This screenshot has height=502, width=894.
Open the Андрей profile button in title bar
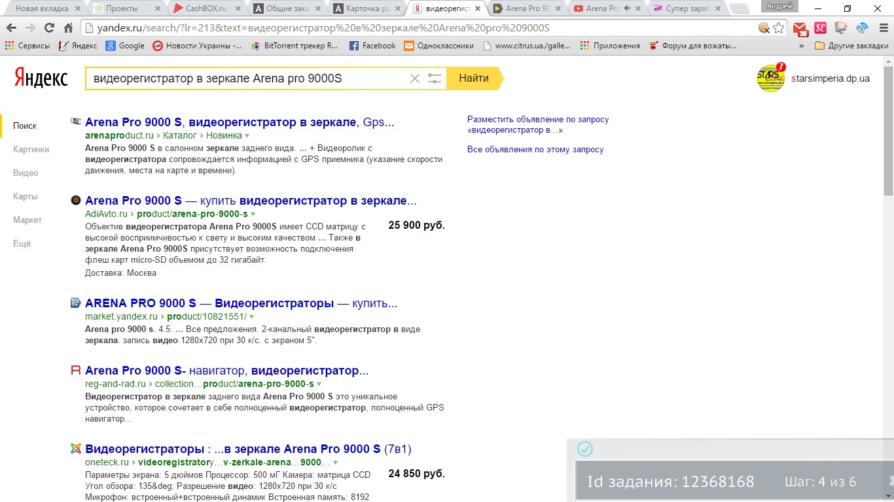tap(780, 6)
